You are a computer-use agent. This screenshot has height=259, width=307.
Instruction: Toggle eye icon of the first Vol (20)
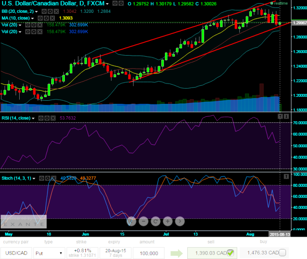point(28,25)
